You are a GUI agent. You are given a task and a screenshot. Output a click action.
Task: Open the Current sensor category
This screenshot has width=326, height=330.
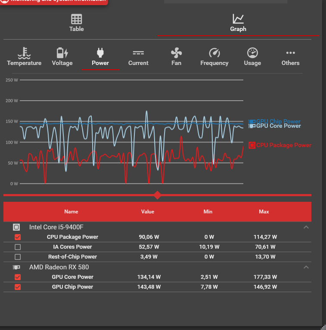pyautogui.click(x=138, y=56)
